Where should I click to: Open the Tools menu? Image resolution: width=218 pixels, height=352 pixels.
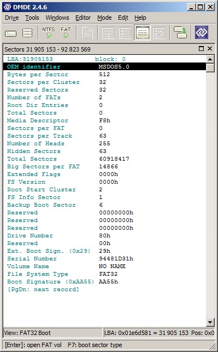click(x=32, y=18)
